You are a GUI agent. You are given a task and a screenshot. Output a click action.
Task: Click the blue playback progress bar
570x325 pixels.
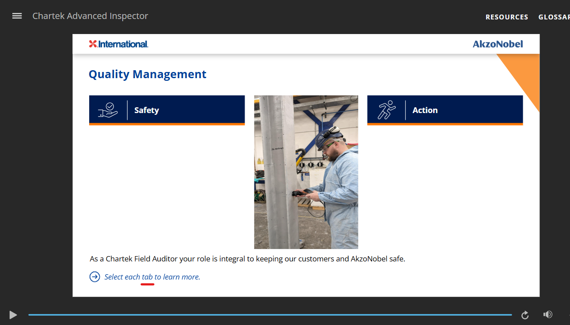(270, 315)
